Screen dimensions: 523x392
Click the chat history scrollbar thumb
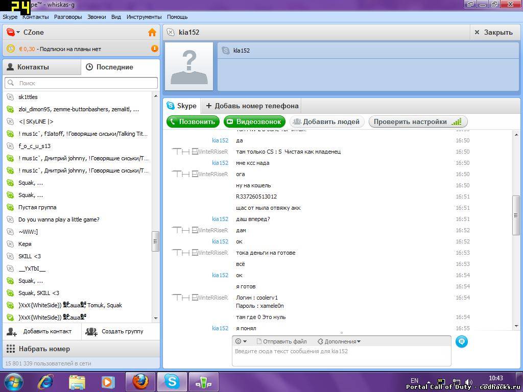(516, 215)
